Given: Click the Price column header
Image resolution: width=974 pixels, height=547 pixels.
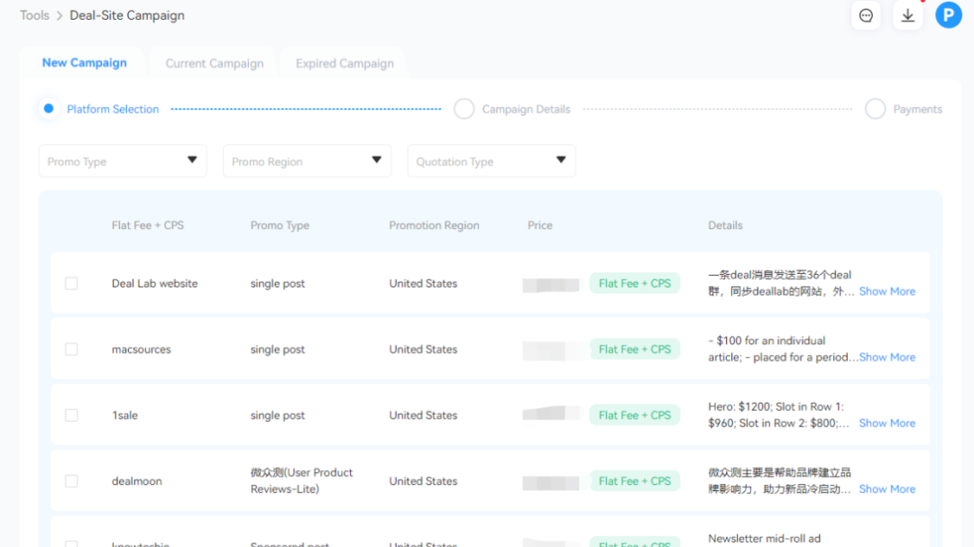Looking at the screenshot, I should [540, 225].
